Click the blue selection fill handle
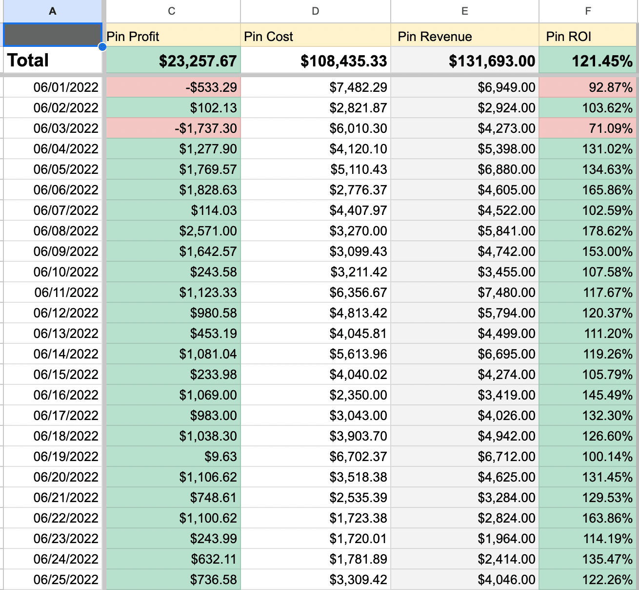 [x=102, y=47]
